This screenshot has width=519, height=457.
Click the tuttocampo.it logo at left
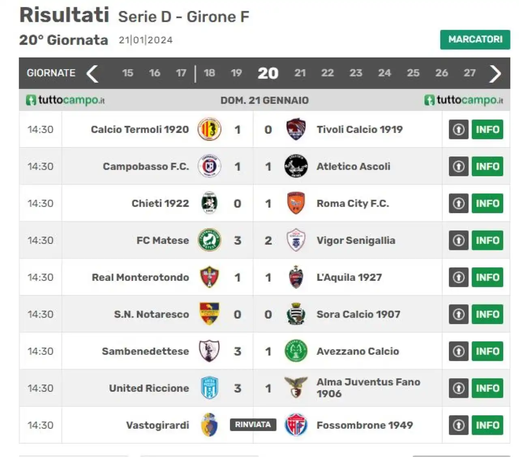pyautogui.click(x=65, y=100)
